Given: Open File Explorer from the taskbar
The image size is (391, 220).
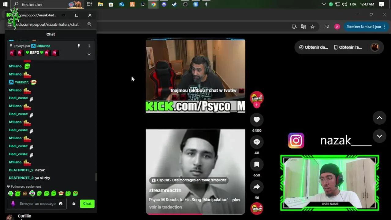Looking at the screenshot, I should click(100, 4).
